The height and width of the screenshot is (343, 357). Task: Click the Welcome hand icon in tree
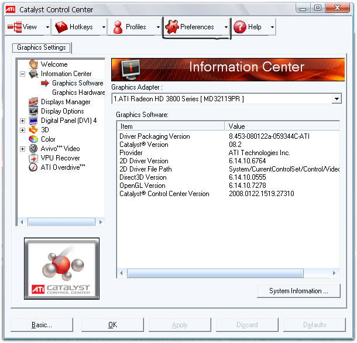(x=33, y=64)
